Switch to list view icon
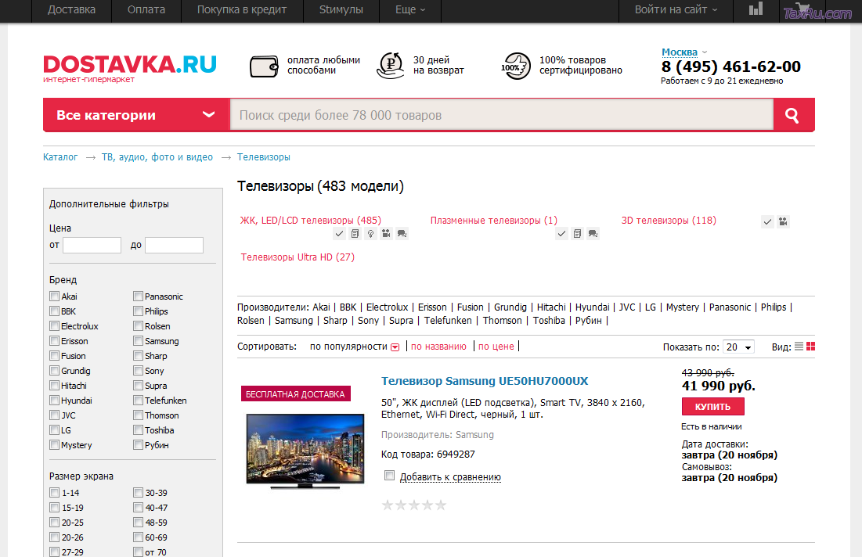Image resolution: width=862 pixels, height=557 pixels. point(799,347)
